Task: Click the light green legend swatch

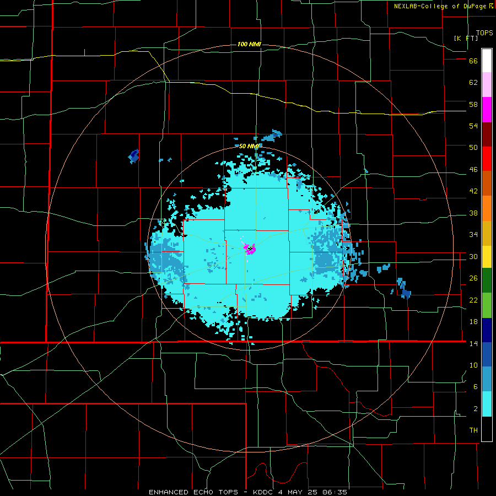Action: click(x=487, y=305)
